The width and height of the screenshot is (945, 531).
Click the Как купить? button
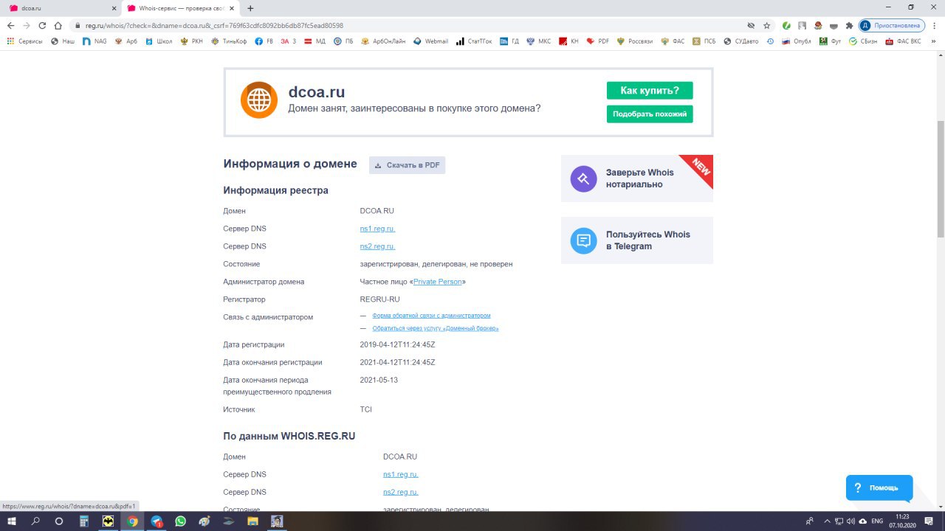pos(650,91)
